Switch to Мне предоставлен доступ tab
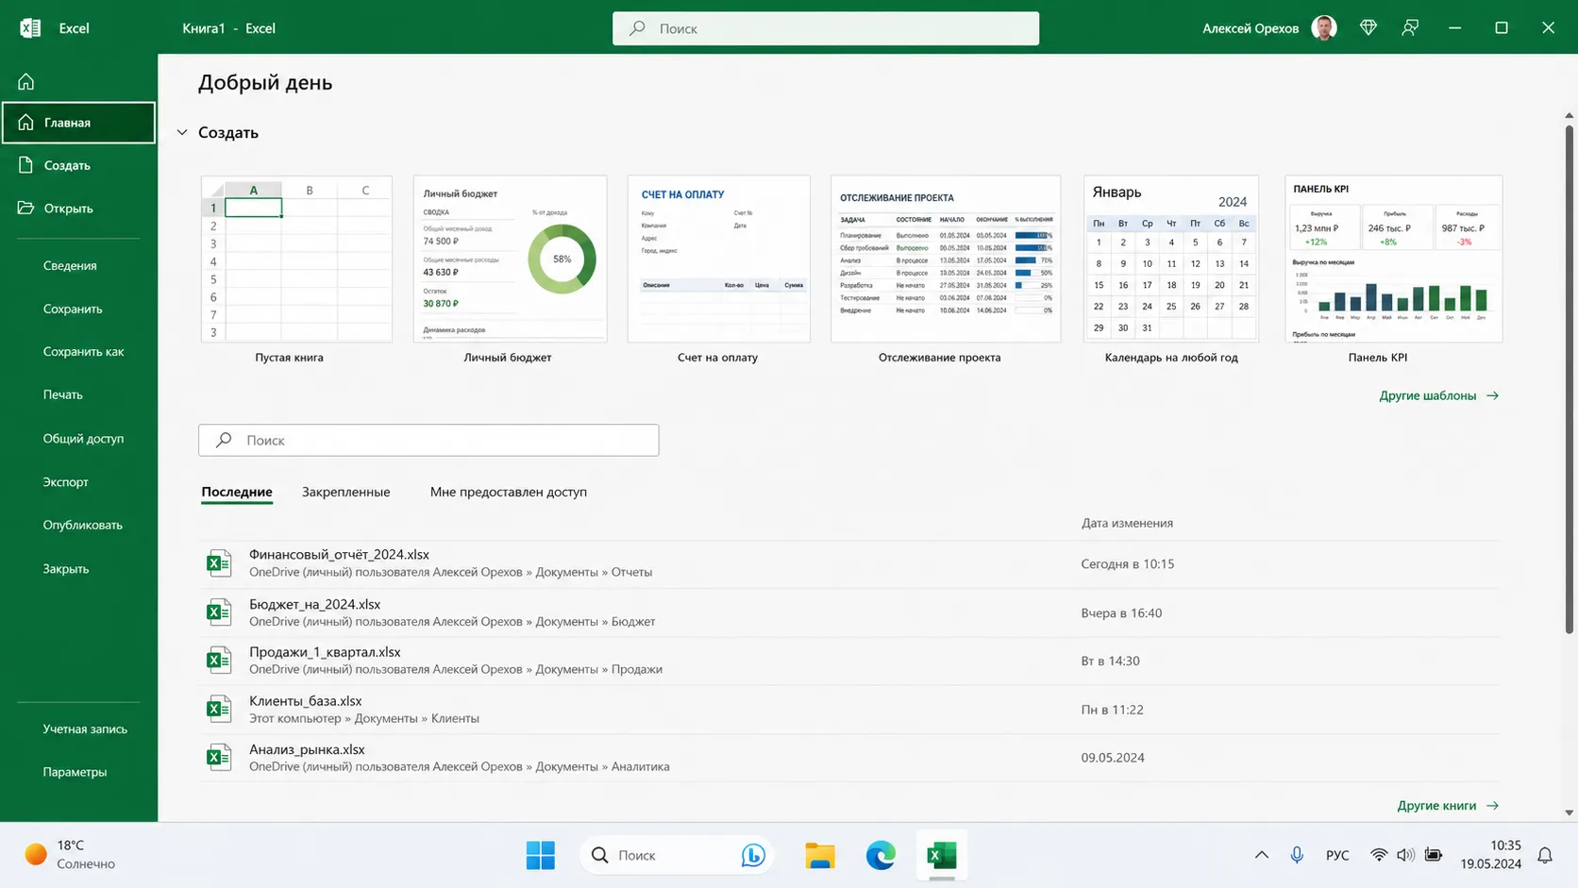Viewport: 1578px width, 888px height. coord(509,492)
